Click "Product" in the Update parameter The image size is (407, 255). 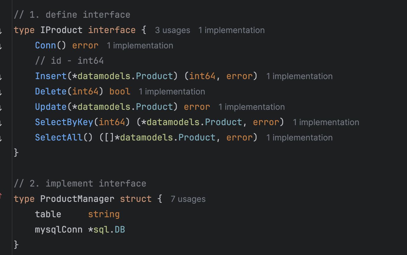pos(154,107)
